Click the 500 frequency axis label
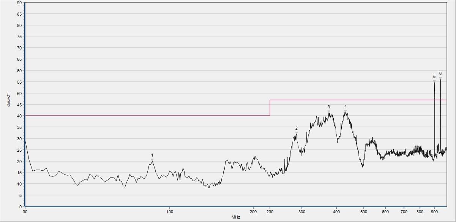Screen dimensions: 456x222 click(x=363, y=212)
